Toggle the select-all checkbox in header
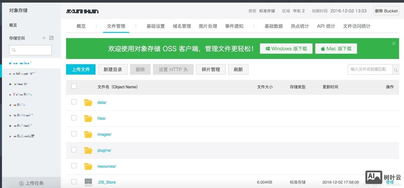 pos(74,86)
